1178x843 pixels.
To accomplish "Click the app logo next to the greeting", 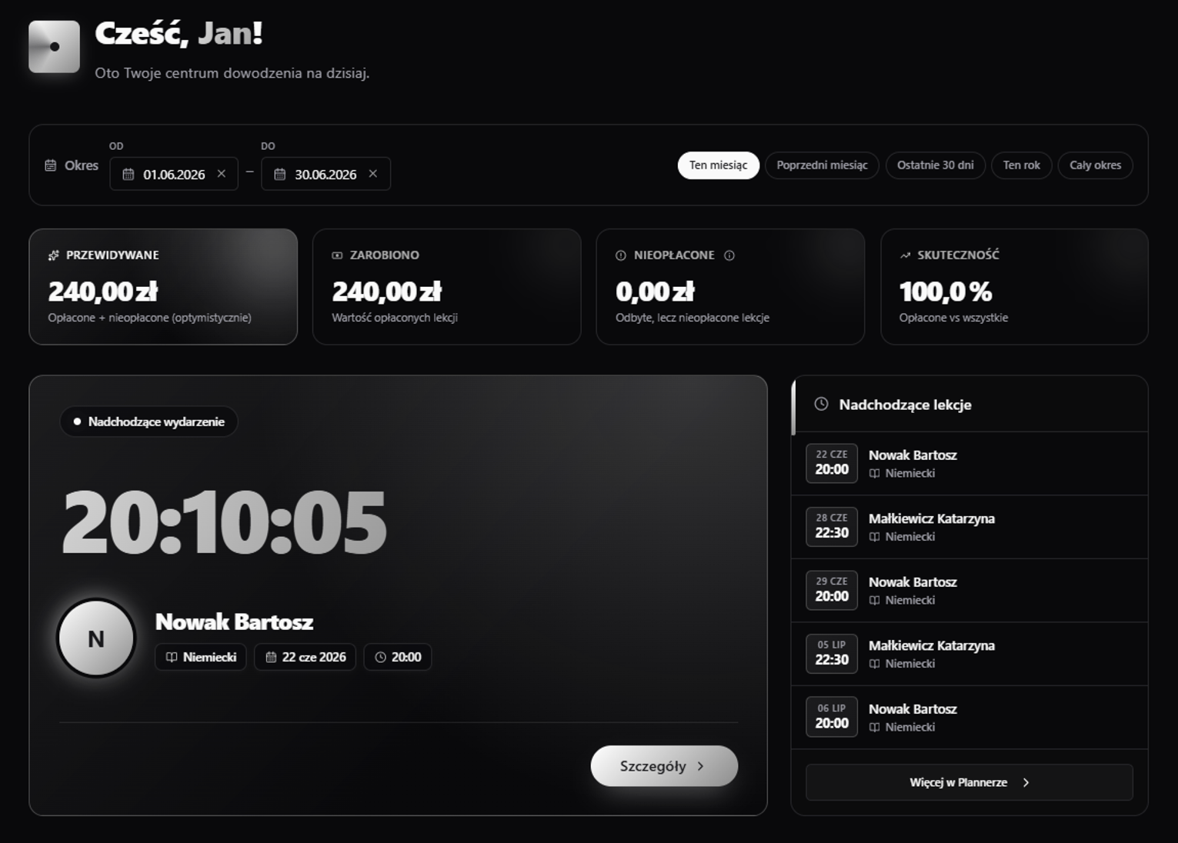I will click(54, 47).
